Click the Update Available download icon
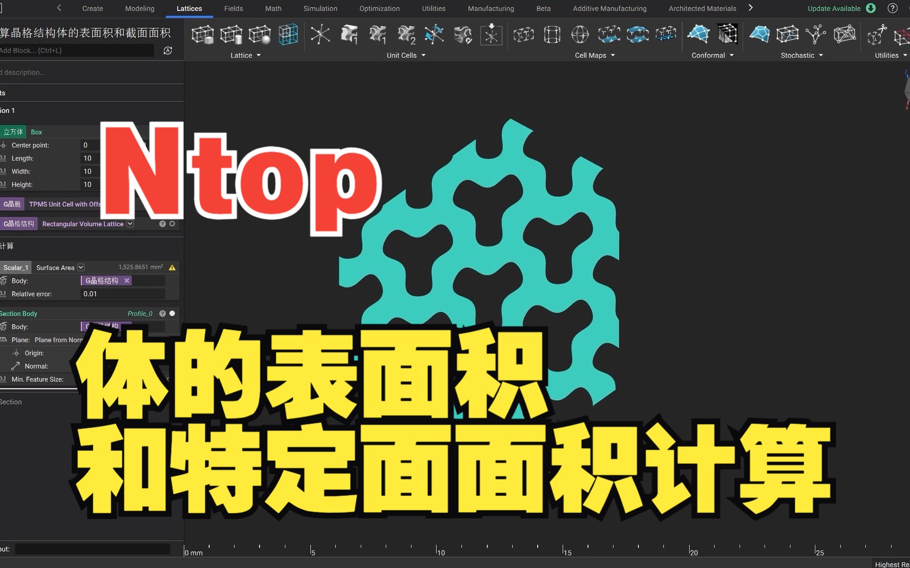The height and width of the screenshot is (568, 910). (871, 8)
